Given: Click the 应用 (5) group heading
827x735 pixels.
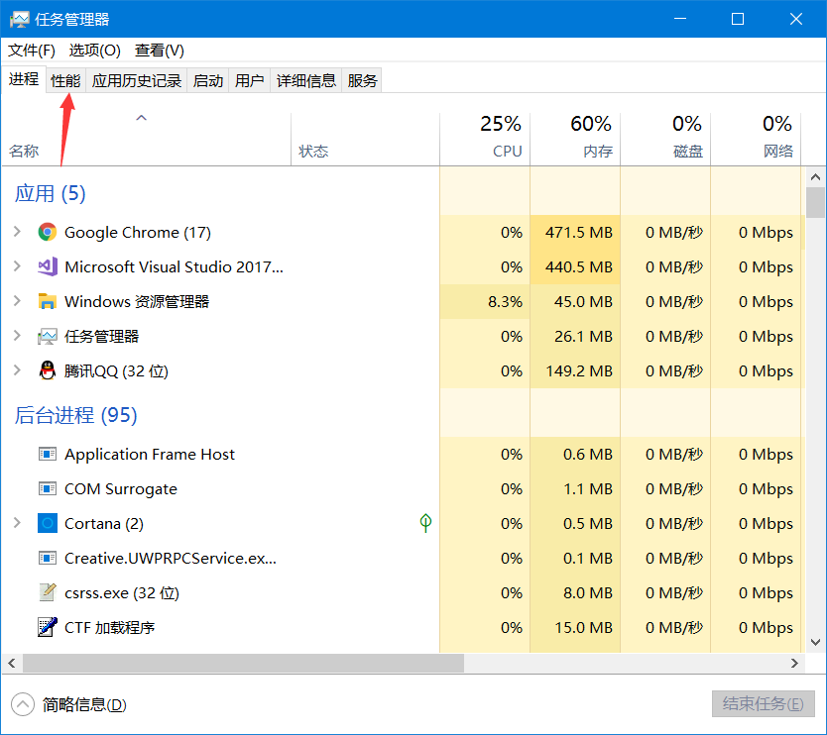Looking at the screenshot, I should (51, 193).
